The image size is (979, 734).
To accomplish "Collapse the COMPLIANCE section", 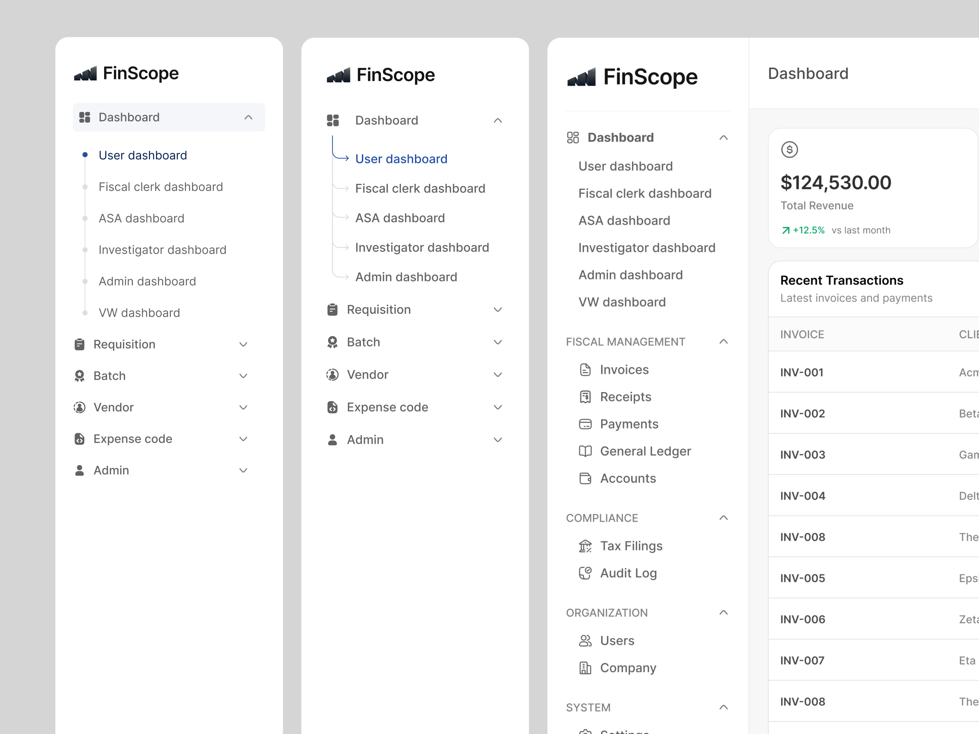I will point(724,518).
